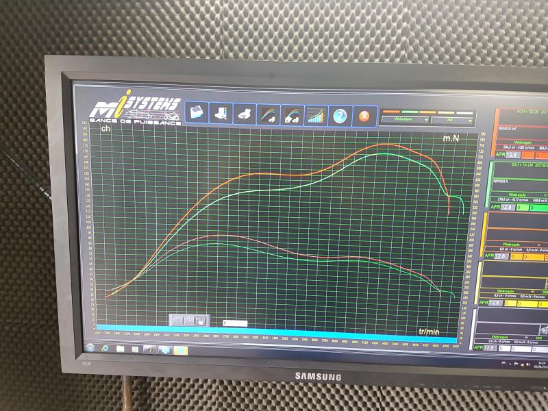548x411 pixels.
Task: Click the orange X exit icon
Action: [x=364, y=116]
